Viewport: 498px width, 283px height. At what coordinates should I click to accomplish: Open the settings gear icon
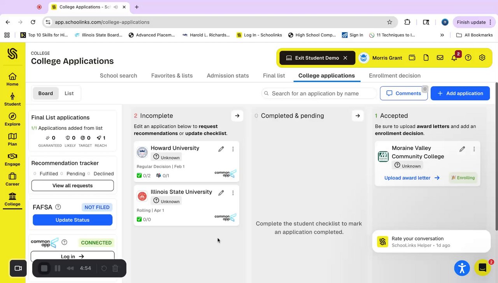coord(482,58)
